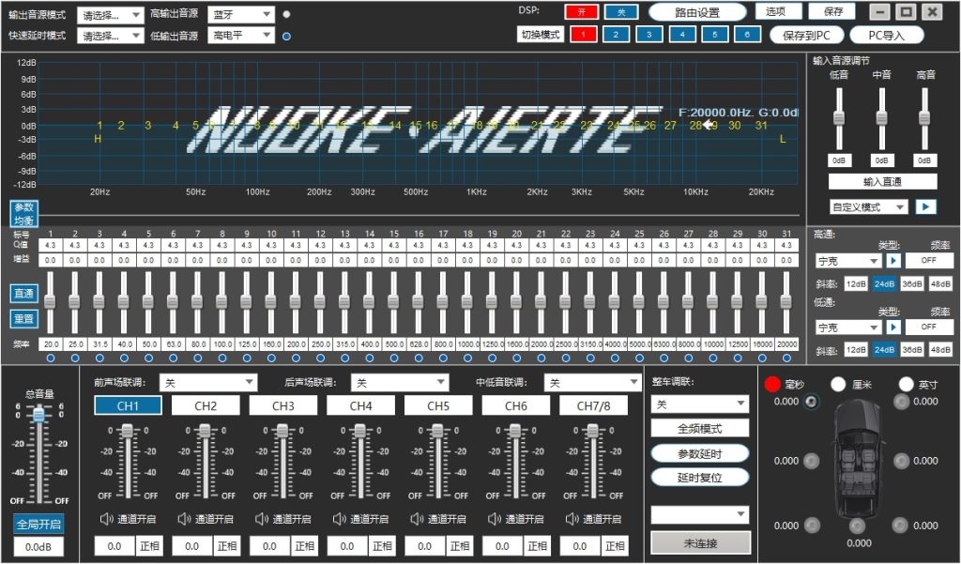Toggle the blue circle under the 20.0 band
Viewport: 961px width, 564px height.
pos(51,358)
